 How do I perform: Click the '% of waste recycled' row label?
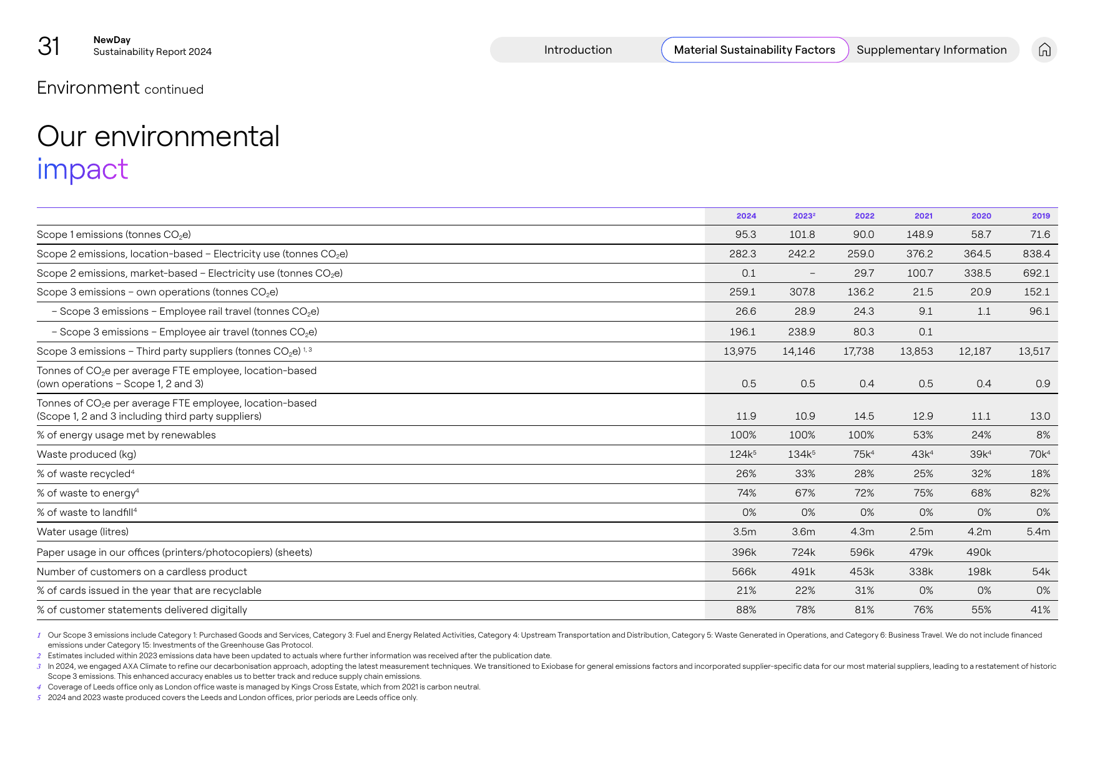[86, 473]
